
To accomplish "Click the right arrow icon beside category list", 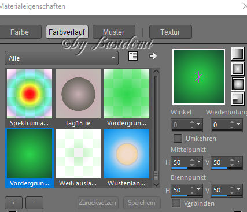I will [x=153, y=56].
